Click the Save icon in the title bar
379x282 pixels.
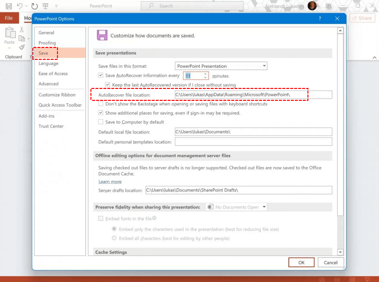coord(9,6)
